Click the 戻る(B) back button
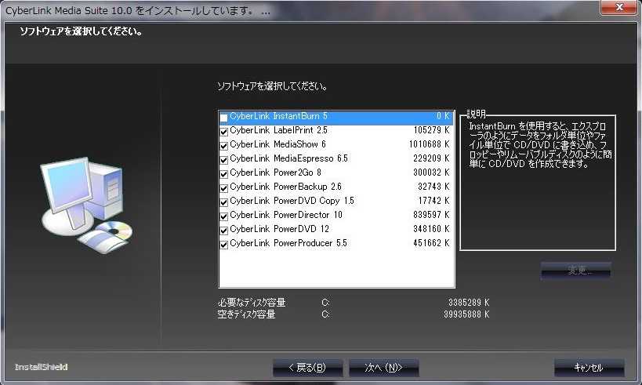642x385 pixels. click(x=307, y=368)
